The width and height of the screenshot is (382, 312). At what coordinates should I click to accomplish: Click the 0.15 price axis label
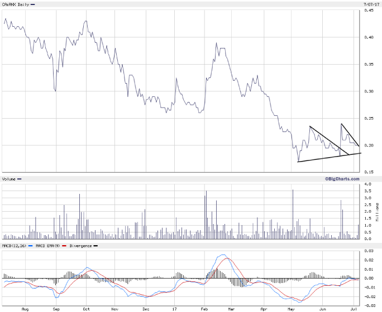pos(368,172)
